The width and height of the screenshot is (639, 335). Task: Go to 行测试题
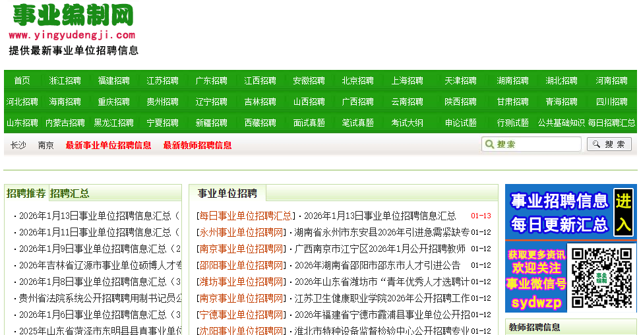click(512, 123)
